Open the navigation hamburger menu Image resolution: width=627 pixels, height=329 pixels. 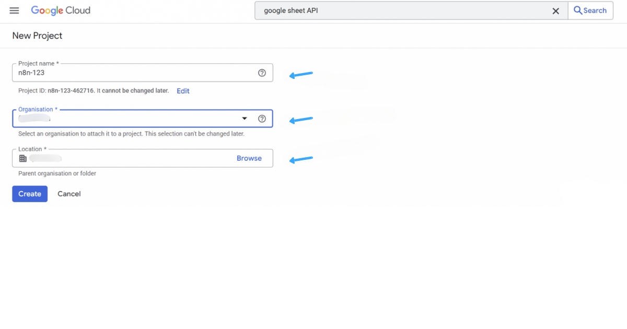[14, 10]
